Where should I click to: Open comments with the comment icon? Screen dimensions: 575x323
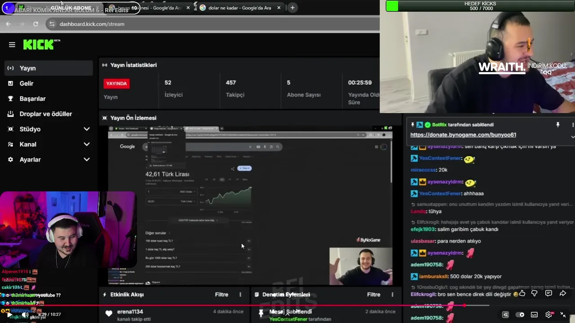click(548, 293)
